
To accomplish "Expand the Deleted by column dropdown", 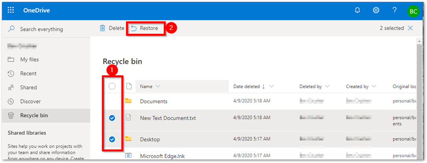I will click(x=327, y=86).
